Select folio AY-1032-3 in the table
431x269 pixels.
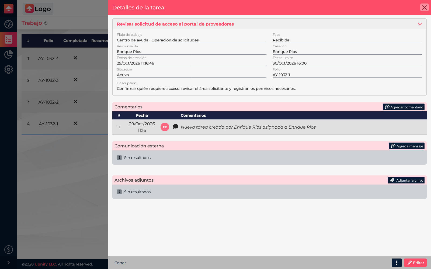(x=48, y=80)
